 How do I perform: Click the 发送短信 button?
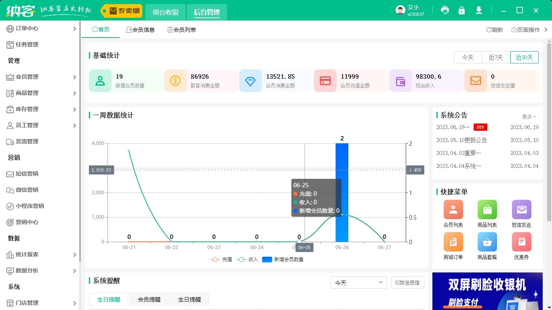(408, 283)
